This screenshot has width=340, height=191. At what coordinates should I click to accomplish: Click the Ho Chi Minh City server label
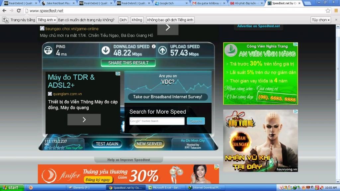(193, 141)
